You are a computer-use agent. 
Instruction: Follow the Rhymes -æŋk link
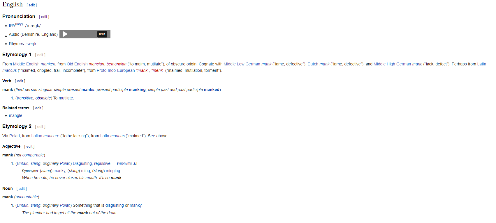pyautogui.click(x=31, y=44)
